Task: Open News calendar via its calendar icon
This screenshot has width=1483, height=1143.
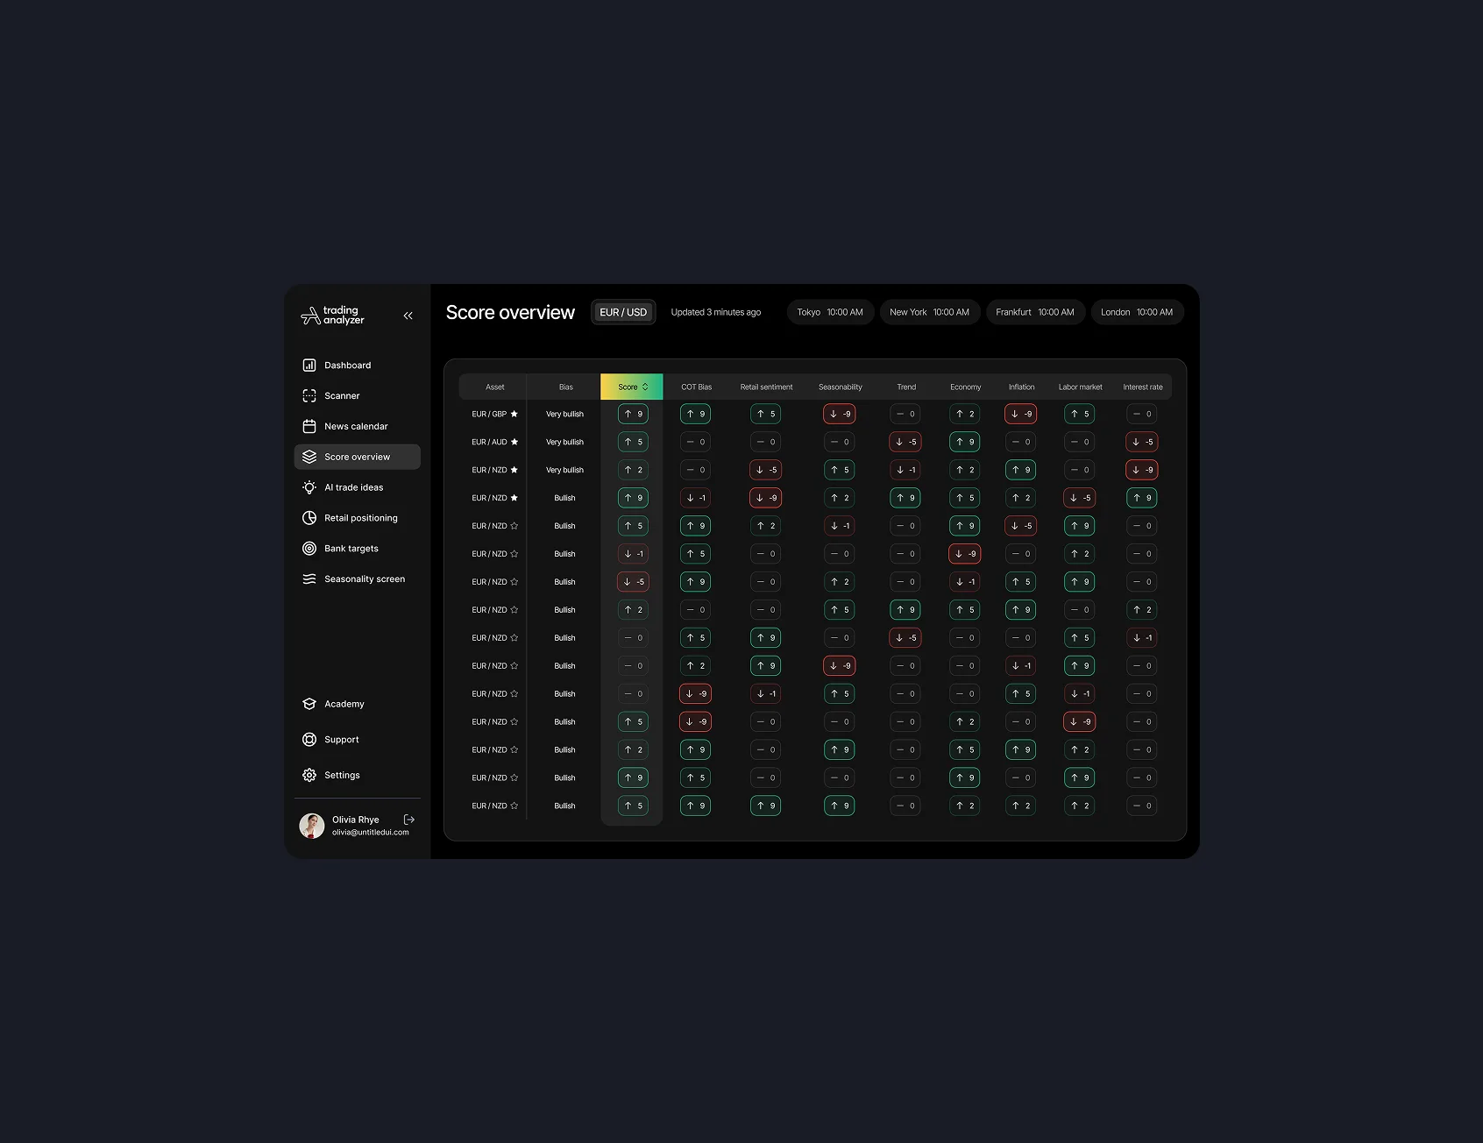Action: pos(309,427)
